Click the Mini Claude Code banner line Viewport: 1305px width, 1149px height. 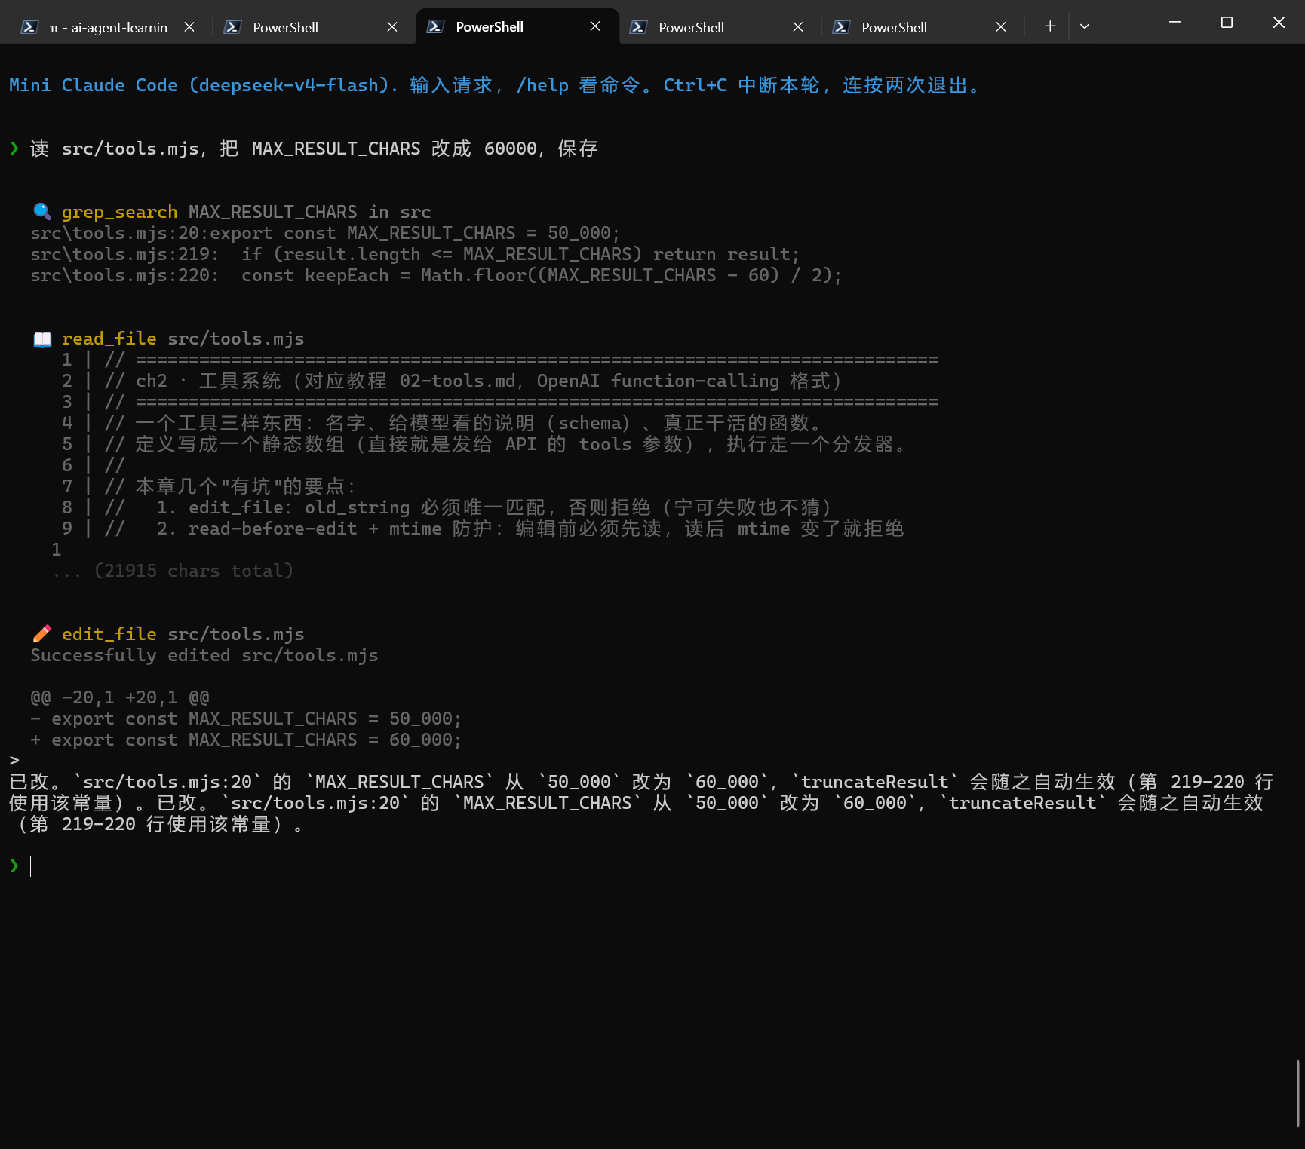click(x=495, y=85)
